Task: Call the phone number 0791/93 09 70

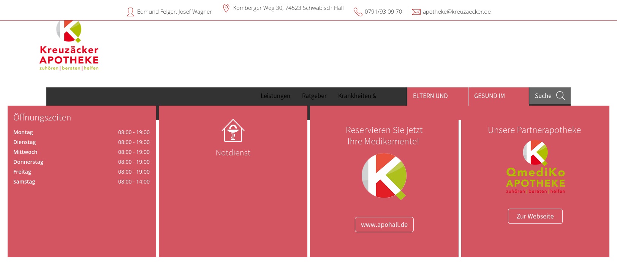Action: click(x=383, y=12)
